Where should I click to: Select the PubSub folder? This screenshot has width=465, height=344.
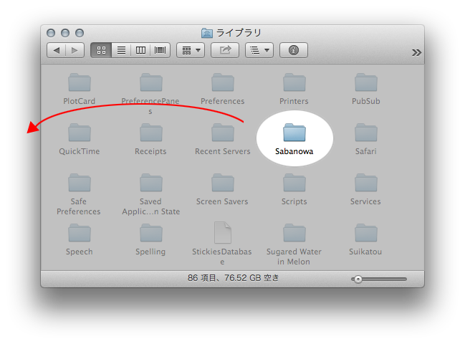pos(366,82)
